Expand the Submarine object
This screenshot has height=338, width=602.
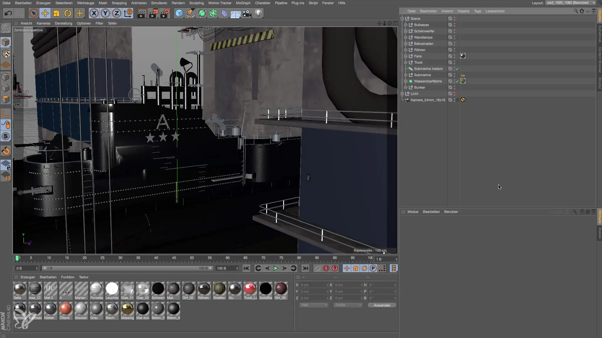pos(405,75)
